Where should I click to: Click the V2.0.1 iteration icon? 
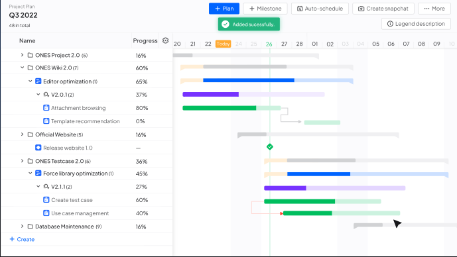[x=46, y=94]
